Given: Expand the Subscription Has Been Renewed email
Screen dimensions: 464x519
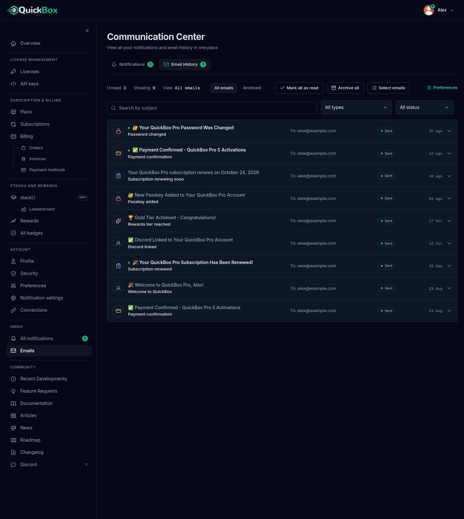Looking at the screenshot, I should coord(449,266).
